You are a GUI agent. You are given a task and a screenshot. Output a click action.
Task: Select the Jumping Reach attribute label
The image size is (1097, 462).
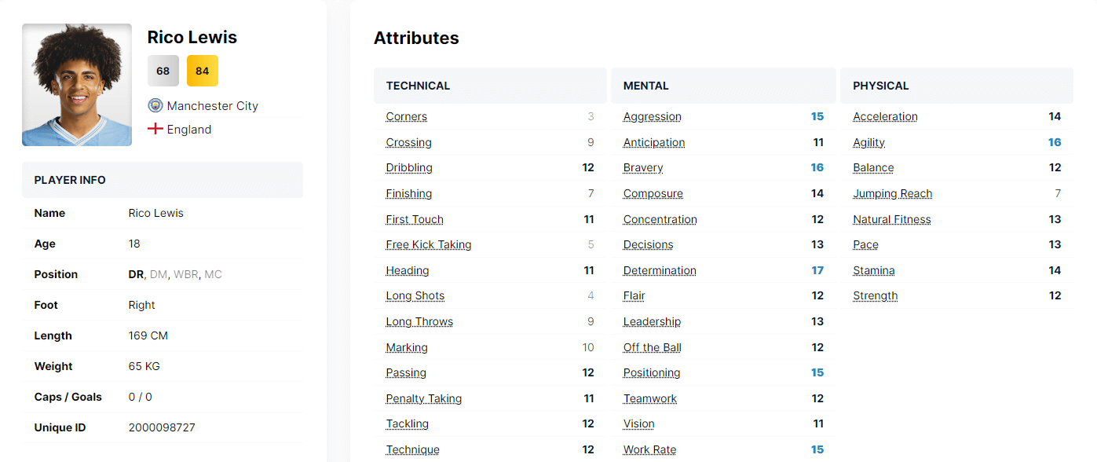(x=893, y=193)
